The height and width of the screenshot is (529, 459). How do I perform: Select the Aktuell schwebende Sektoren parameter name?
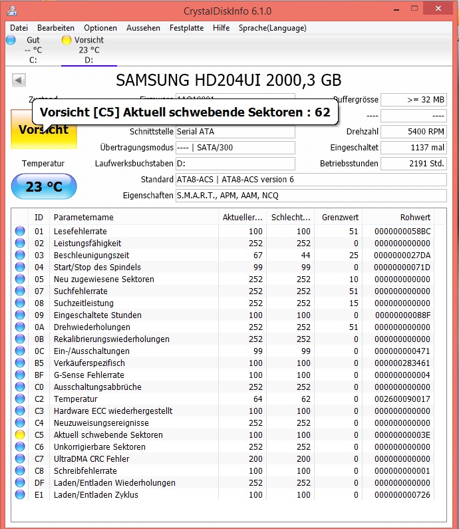tap(108, 435)
